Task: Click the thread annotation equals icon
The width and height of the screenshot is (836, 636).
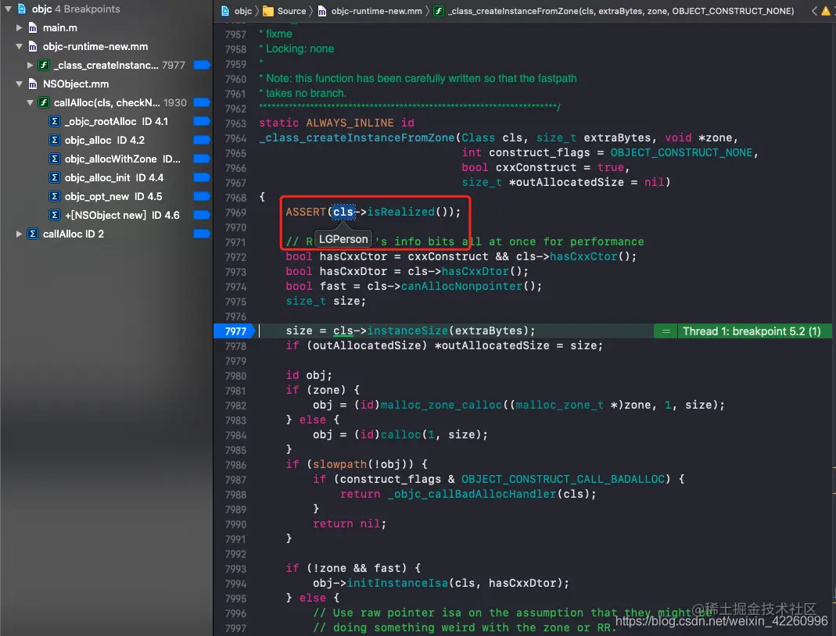Action: 666,331
